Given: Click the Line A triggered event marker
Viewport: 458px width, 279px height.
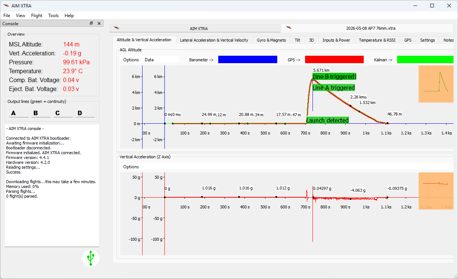Looking at the screenshot, I should click(334, 88).
